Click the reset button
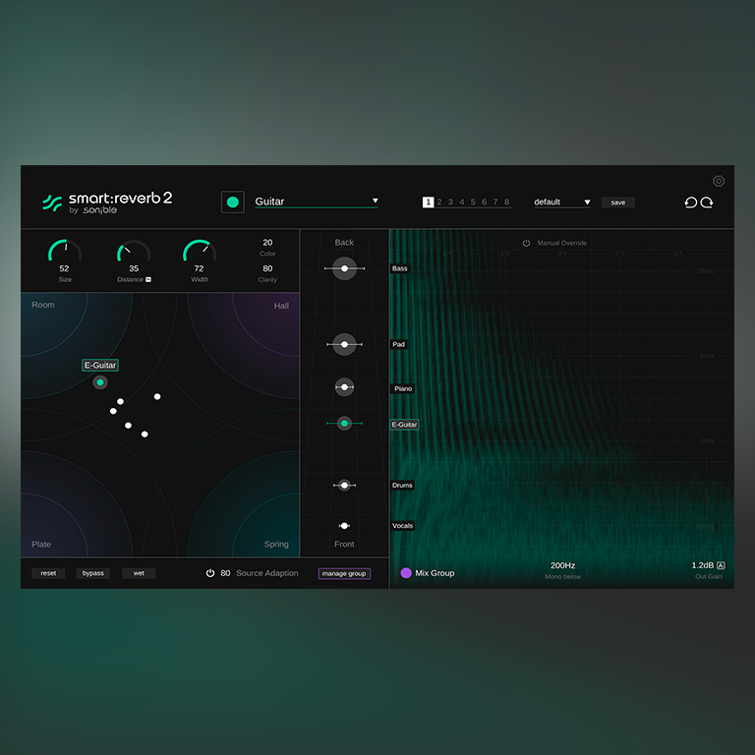 pyautogui.click(x=48, y=573)
